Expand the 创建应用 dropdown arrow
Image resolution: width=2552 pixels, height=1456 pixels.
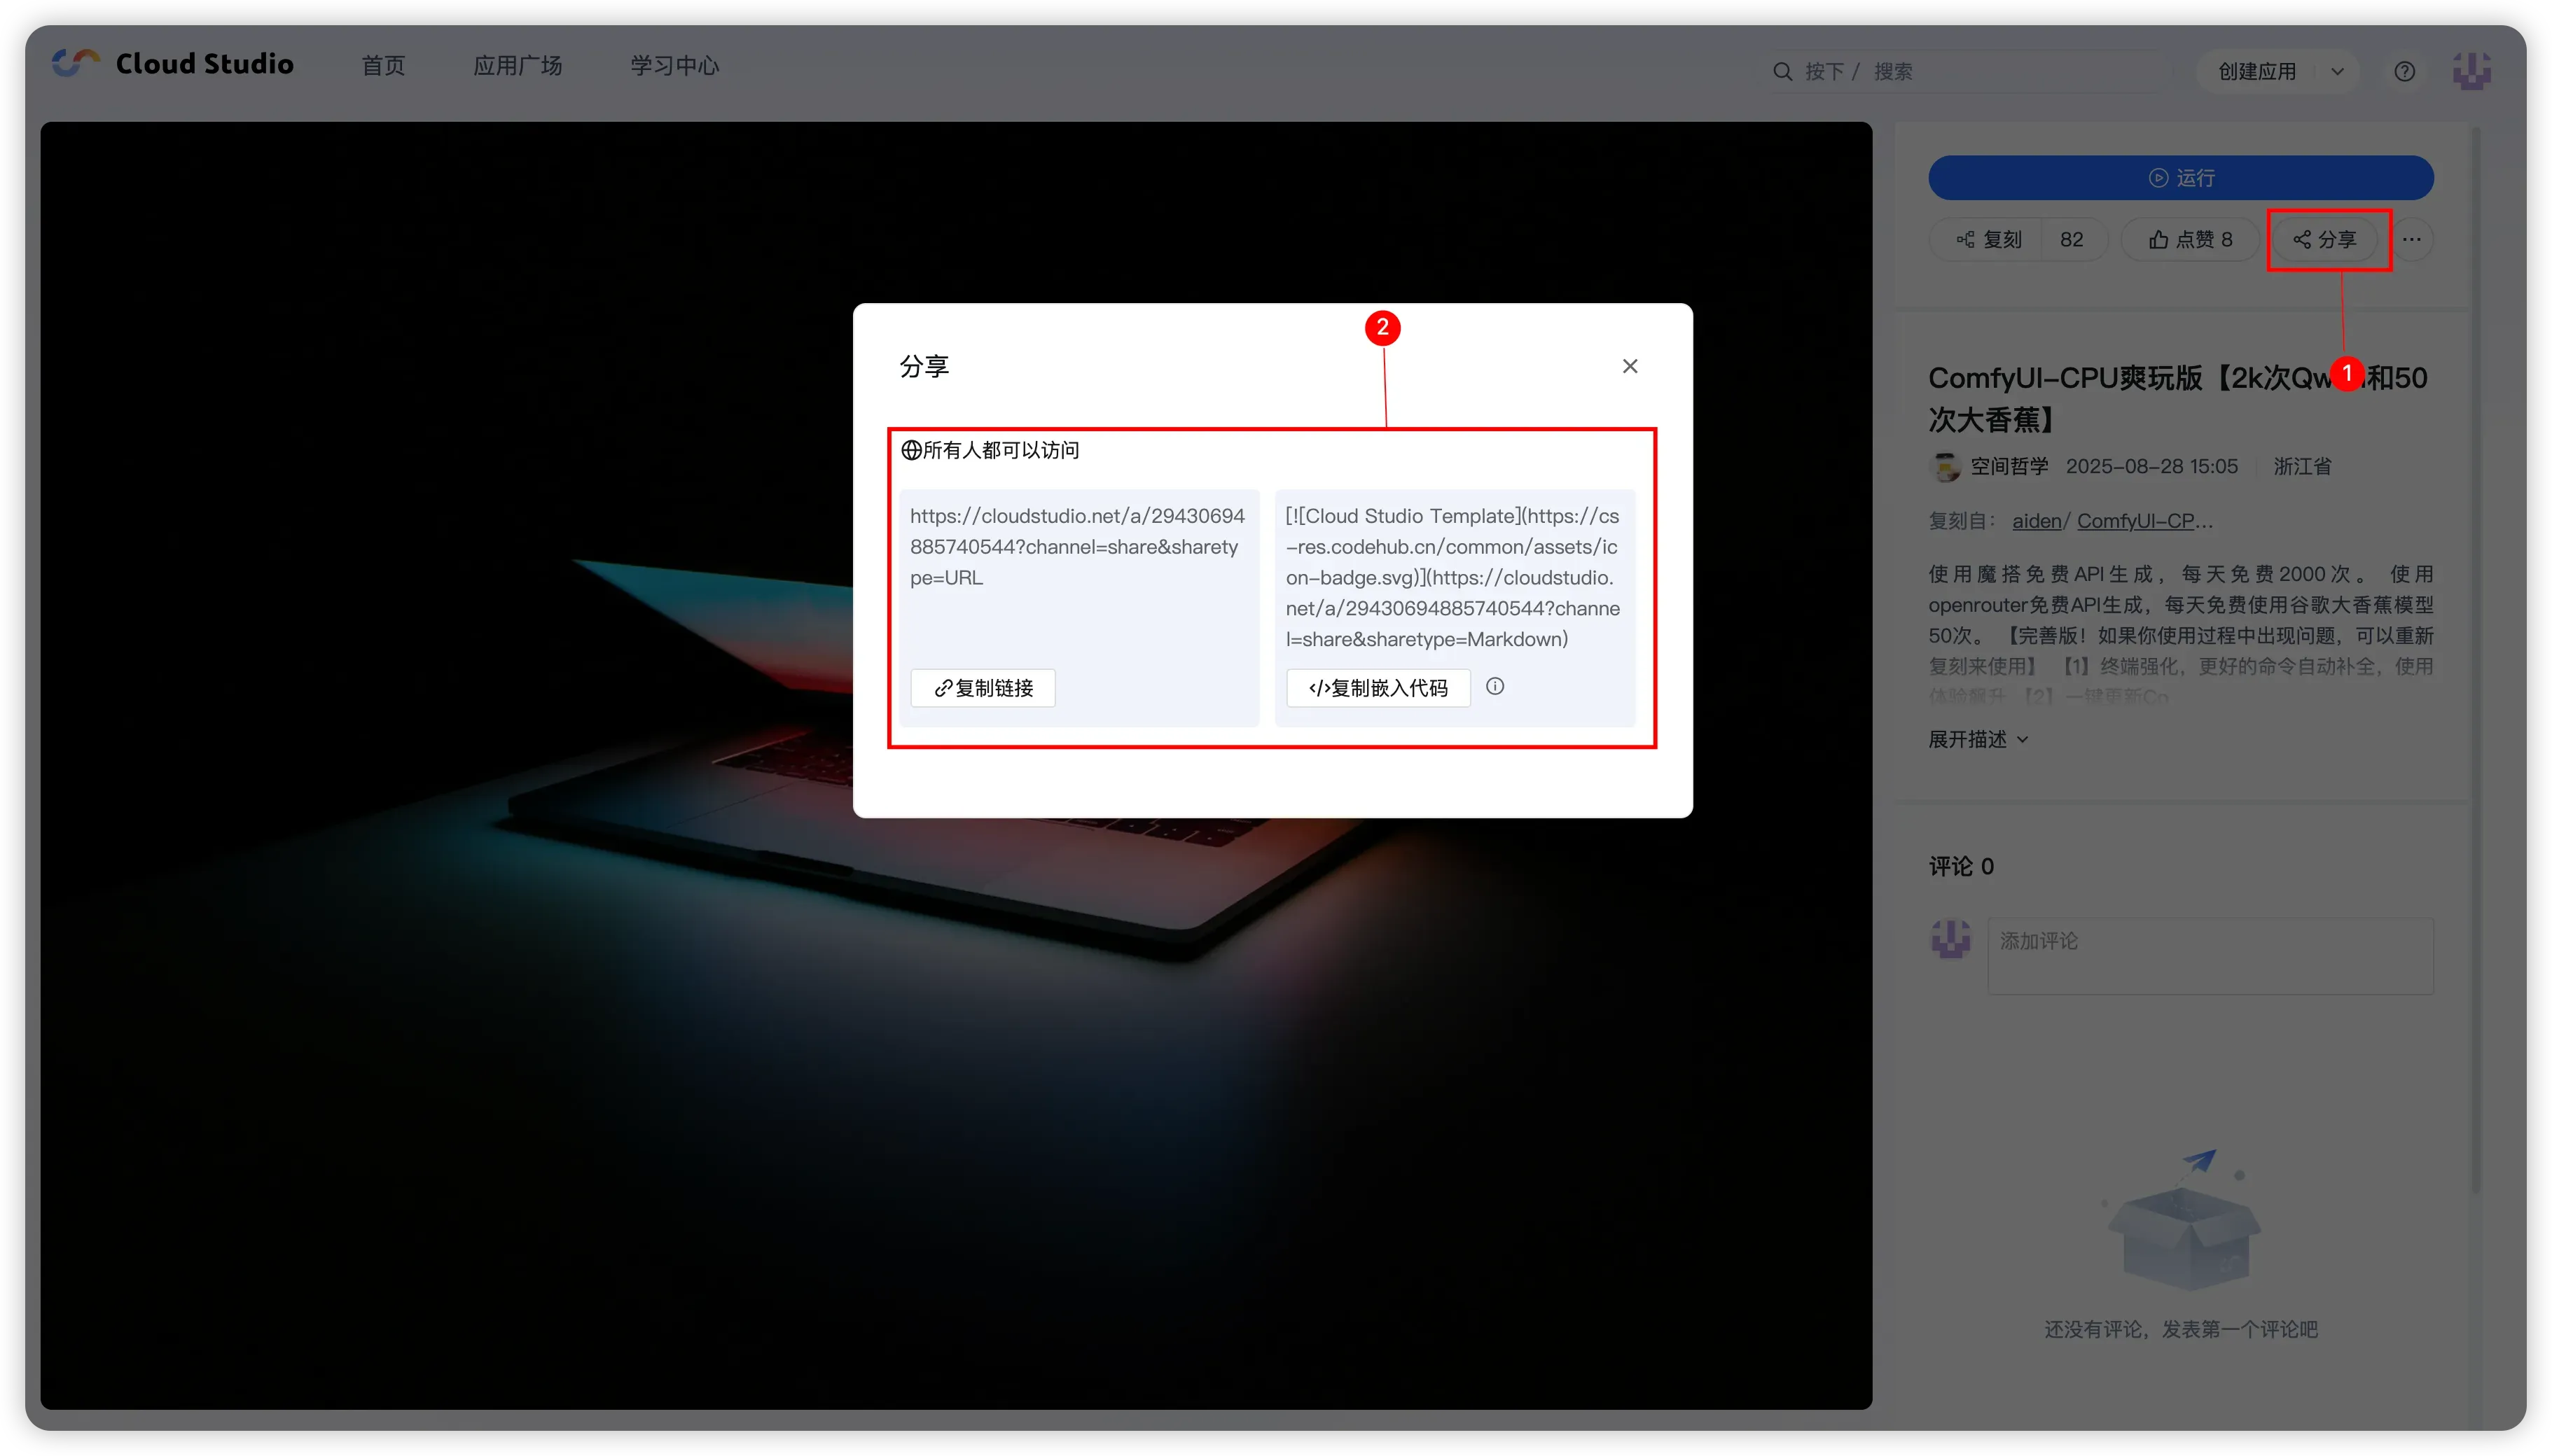click(2337, 71)
